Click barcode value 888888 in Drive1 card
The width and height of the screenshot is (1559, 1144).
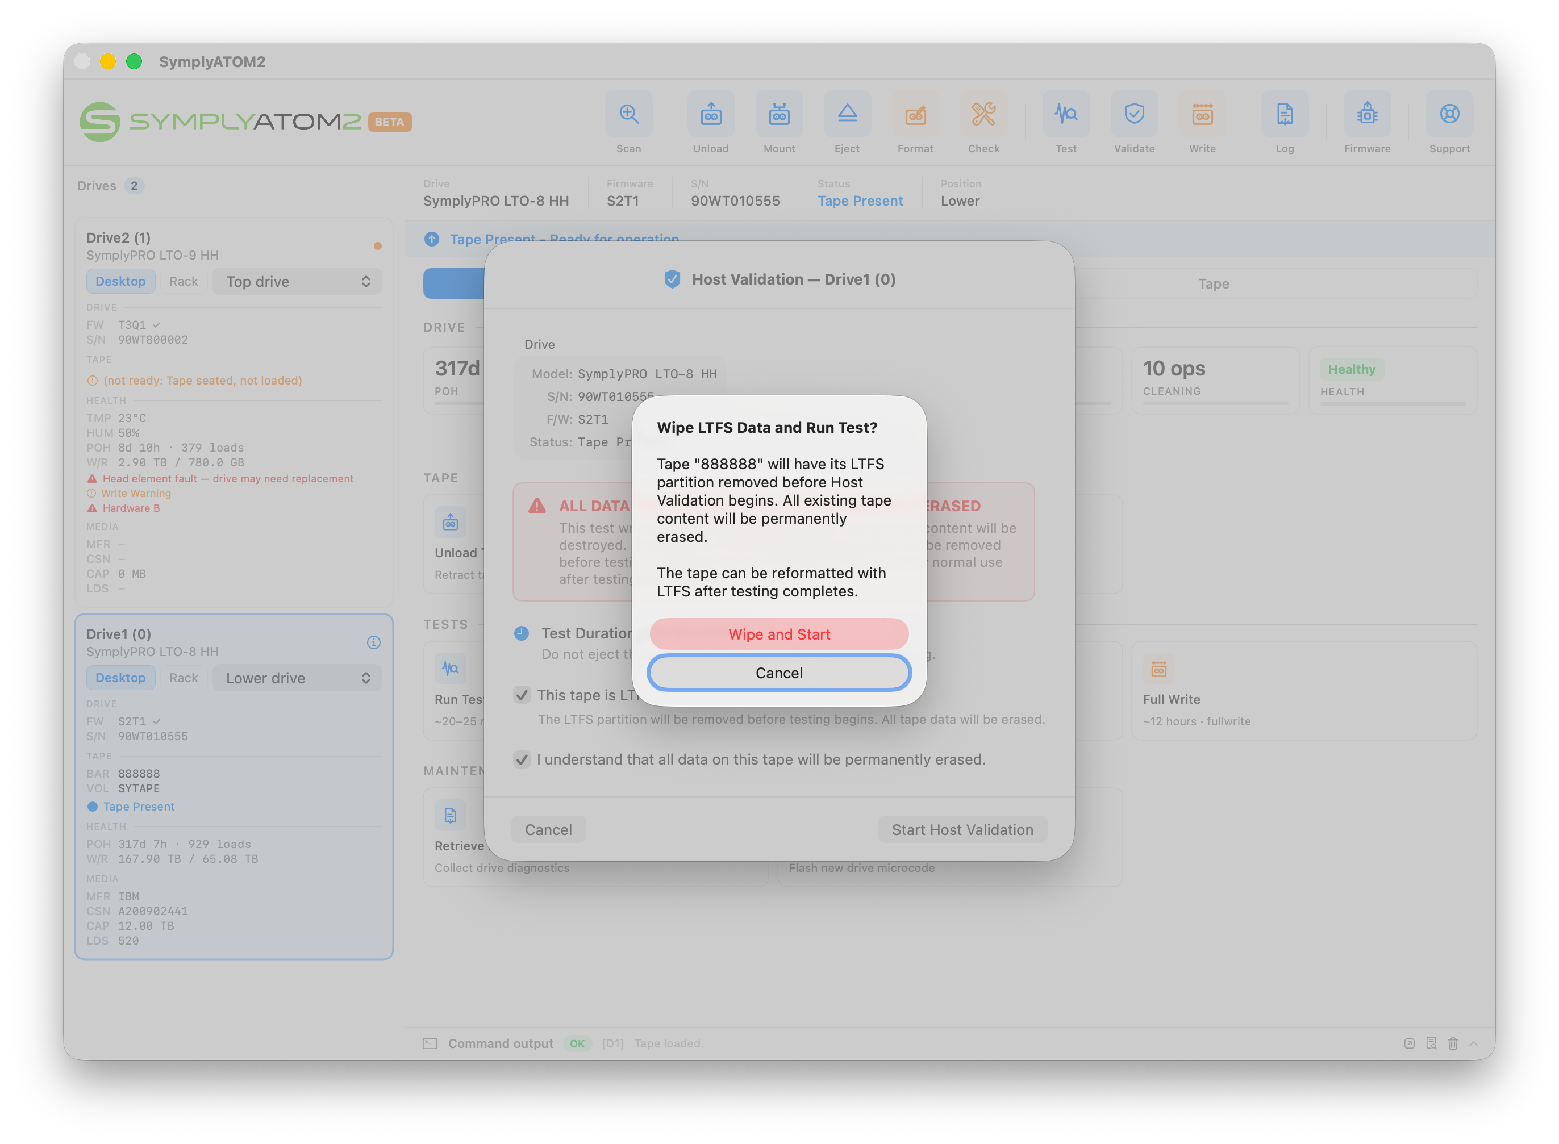point(139,773)
